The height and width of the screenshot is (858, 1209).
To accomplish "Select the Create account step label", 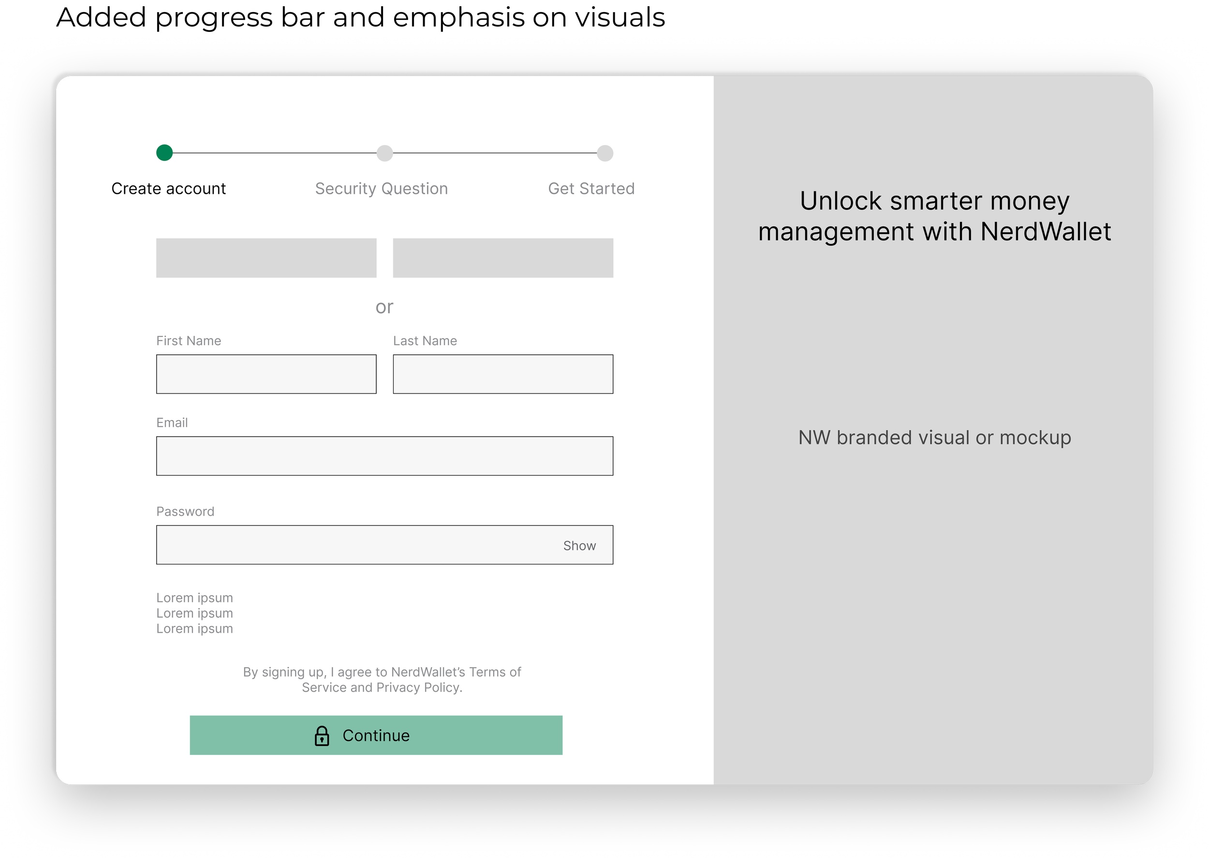I will click(169, 189).
